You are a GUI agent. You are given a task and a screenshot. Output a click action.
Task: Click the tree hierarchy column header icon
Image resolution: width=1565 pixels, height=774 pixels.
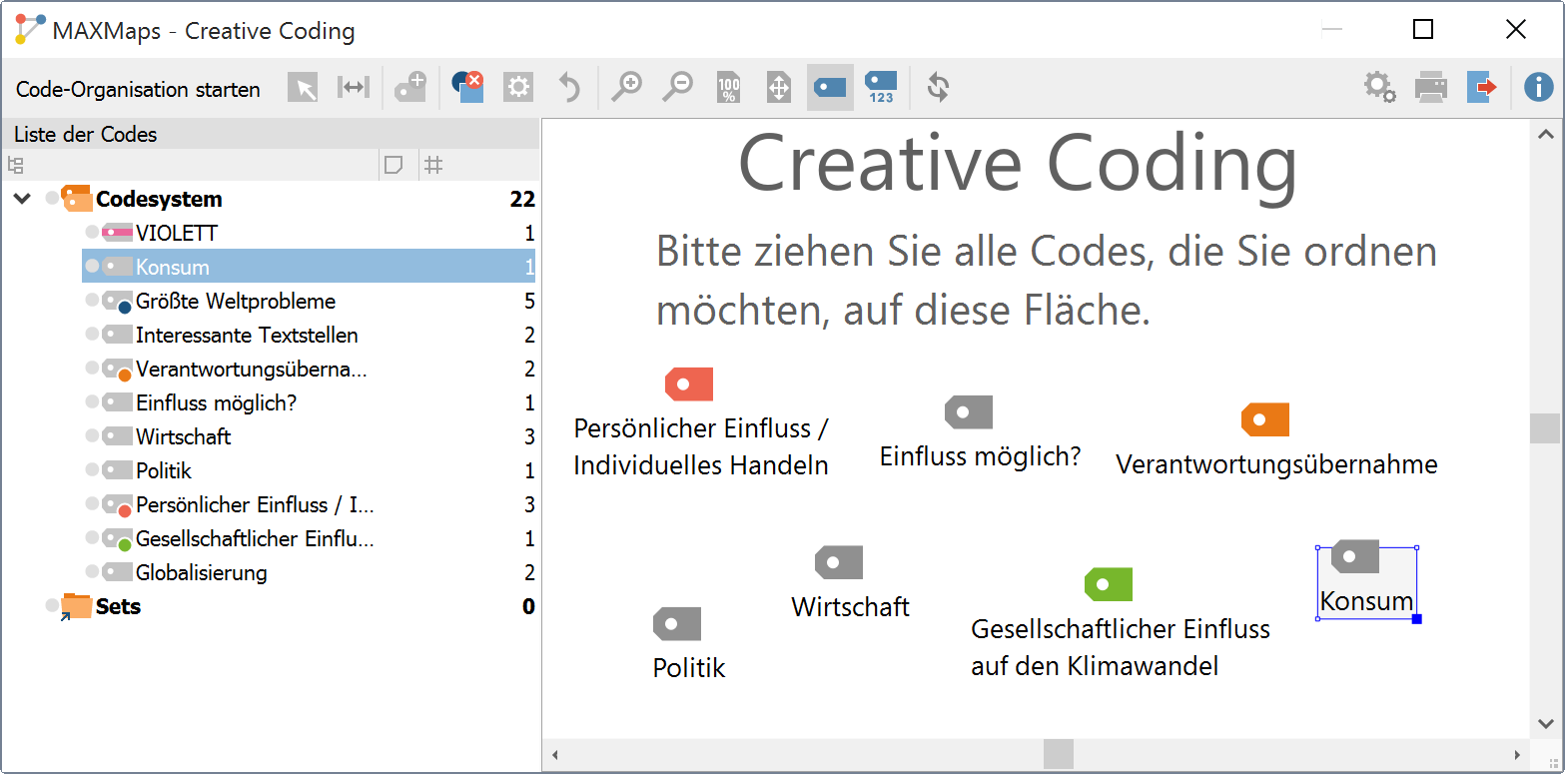coord(15,165)
